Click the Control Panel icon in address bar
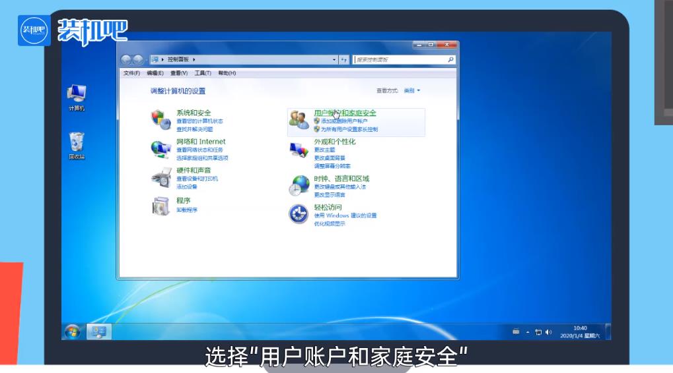673x373 pixels. tap(155, 59)
